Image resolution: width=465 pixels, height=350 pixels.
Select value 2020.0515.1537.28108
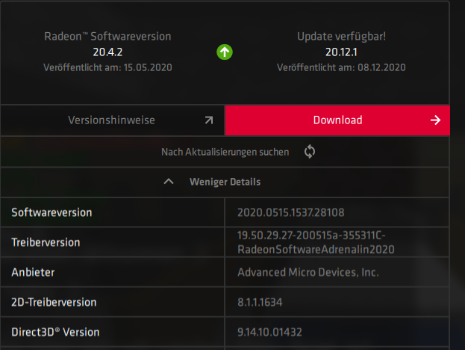click(291, 212)
